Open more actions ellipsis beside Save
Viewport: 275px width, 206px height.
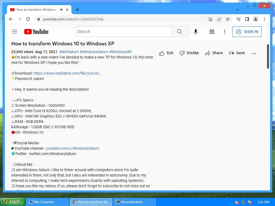tap(254, 53)
